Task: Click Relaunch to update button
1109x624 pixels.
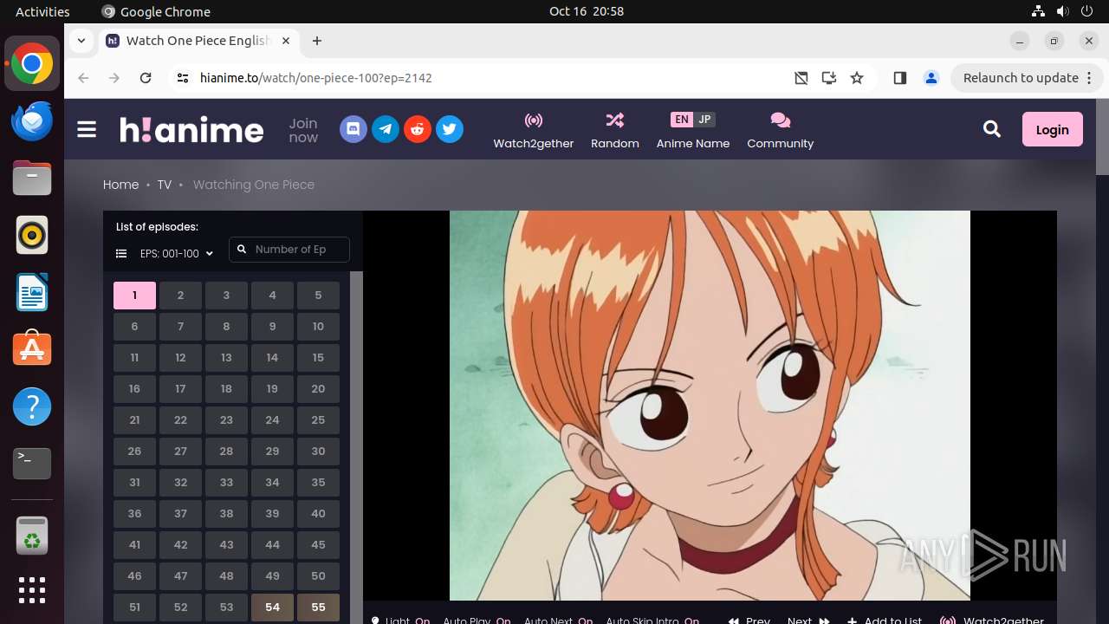Action: (1021, 78)
